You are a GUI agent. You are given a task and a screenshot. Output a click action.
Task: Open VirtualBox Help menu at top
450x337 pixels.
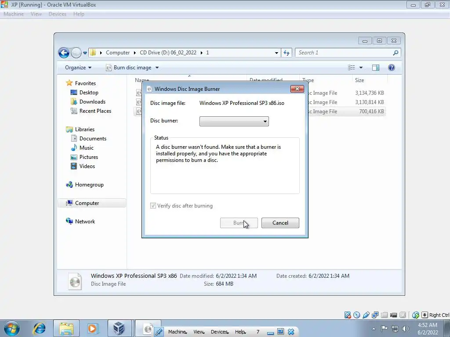click(x=79, y=14)
